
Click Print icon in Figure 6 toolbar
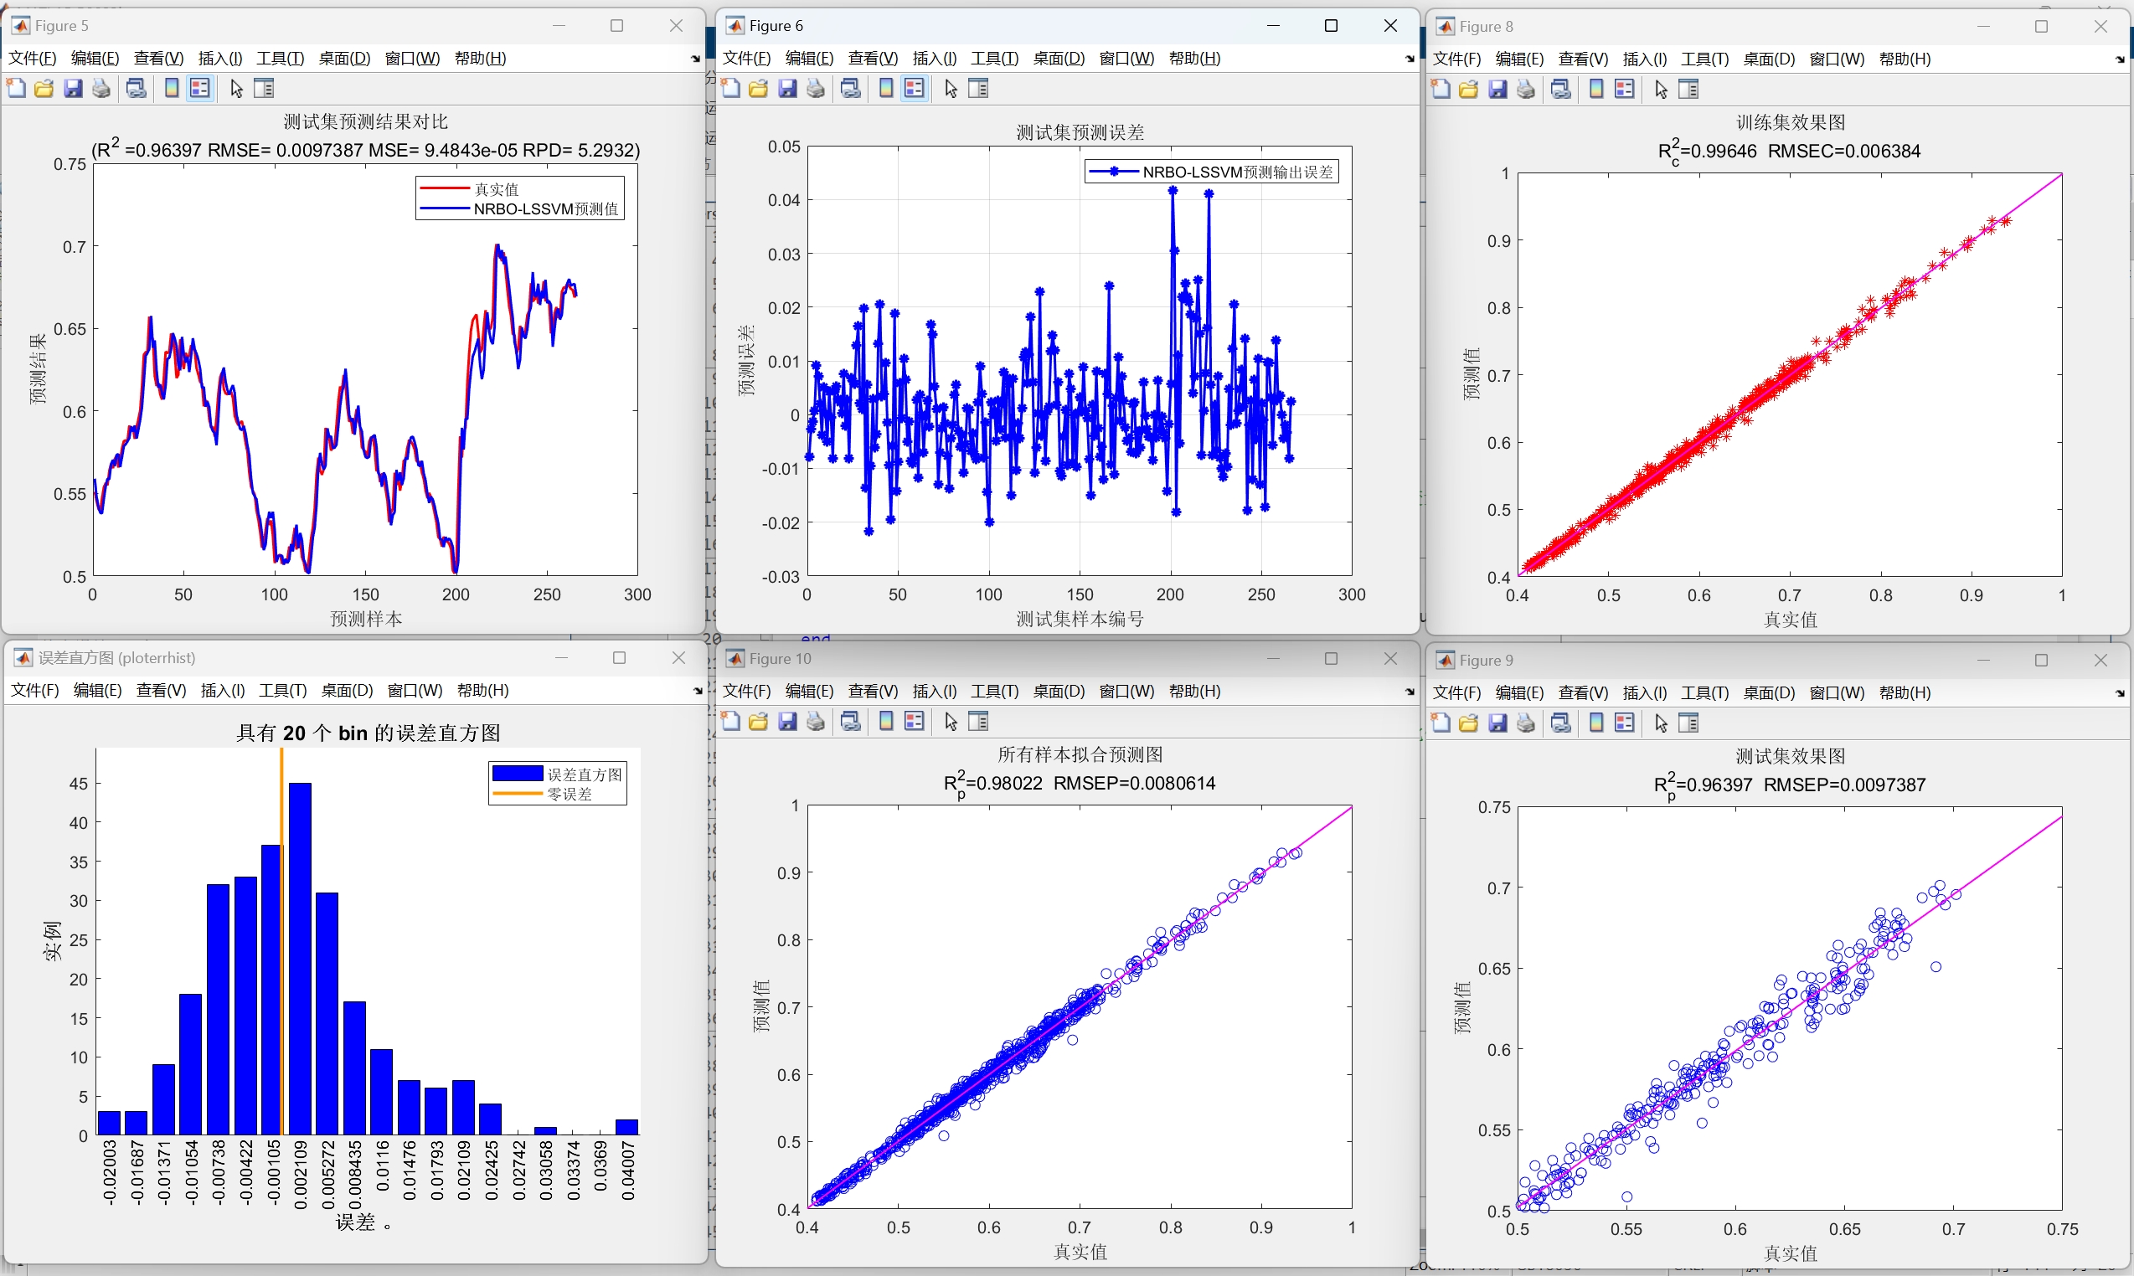(816, 89)
